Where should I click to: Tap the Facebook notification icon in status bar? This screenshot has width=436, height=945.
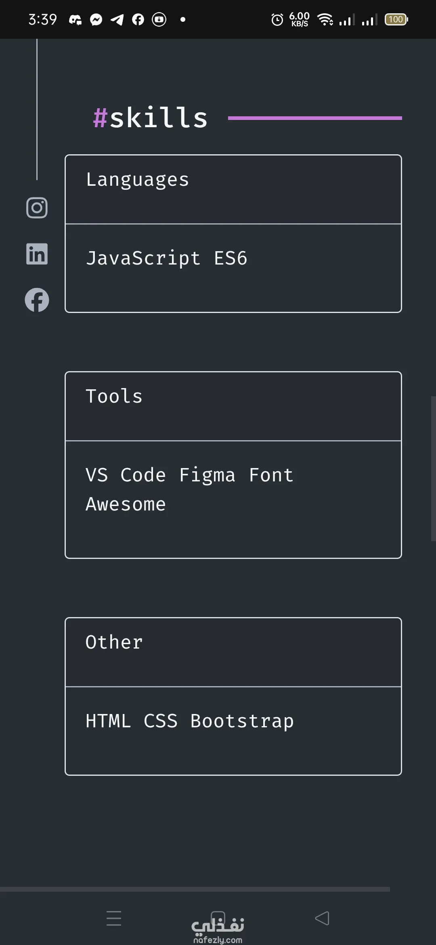138,19
